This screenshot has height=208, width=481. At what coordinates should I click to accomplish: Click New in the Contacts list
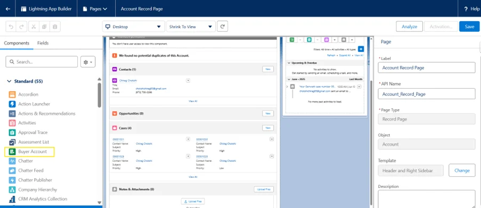point(268,70)
